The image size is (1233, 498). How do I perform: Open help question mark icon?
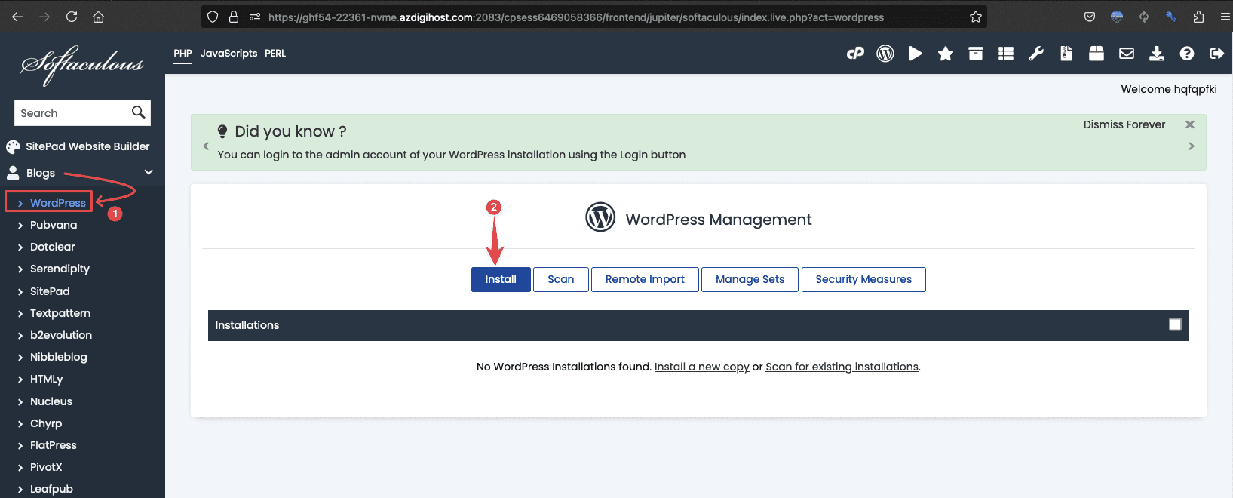(1187, 54)
